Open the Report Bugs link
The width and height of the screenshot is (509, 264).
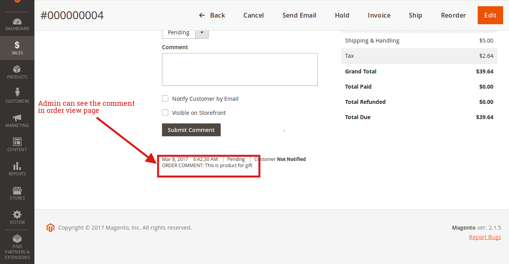point(485,237)
